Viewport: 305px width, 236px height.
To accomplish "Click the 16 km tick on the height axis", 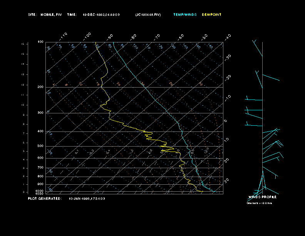I will click(23, 44).
